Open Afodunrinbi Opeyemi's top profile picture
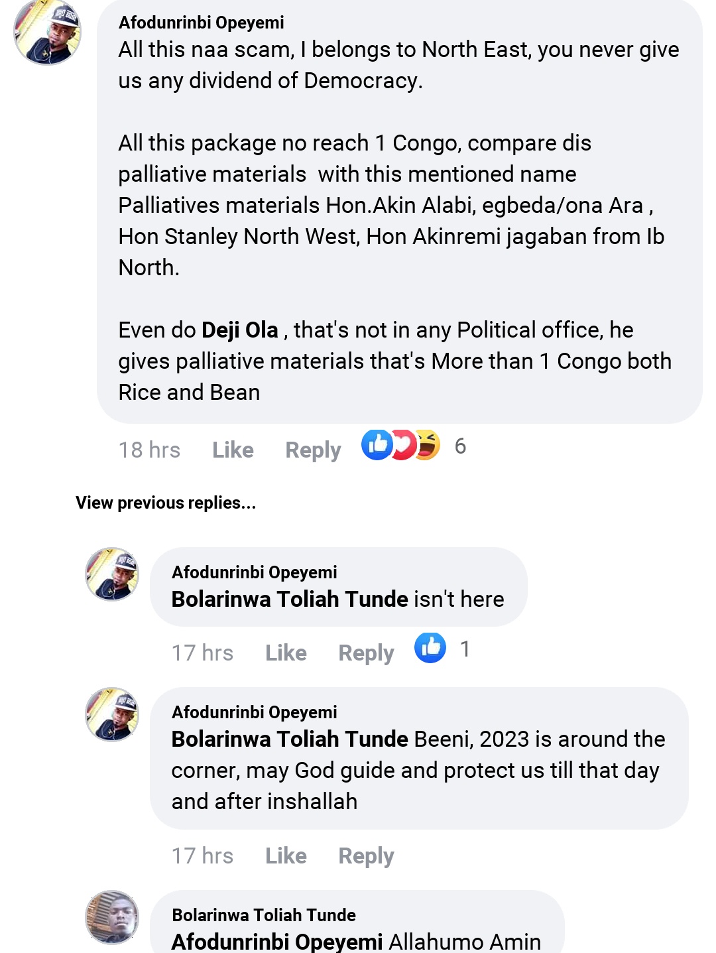The height and width of the screenshot is (953, 716). click(x=48, y=32)
